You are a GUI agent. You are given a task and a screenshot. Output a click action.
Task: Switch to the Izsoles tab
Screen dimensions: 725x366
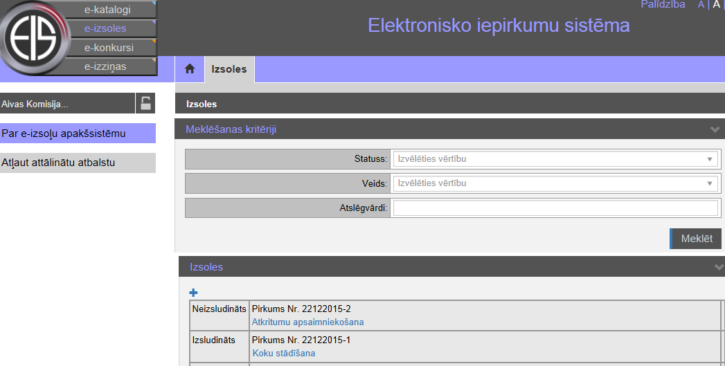229,69
